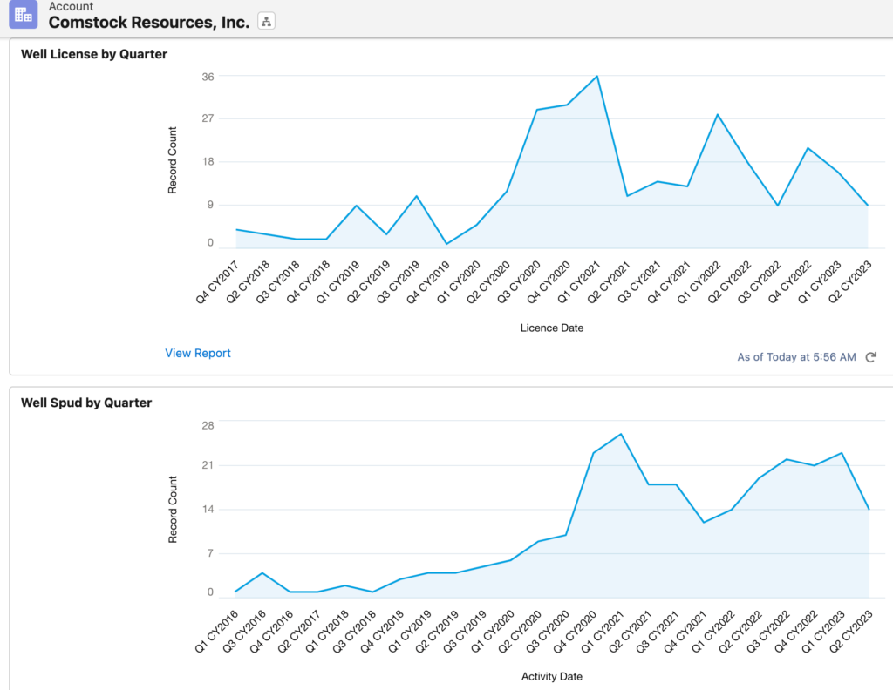Click the 9 value on the license chart axis

(x=210, y=204)
